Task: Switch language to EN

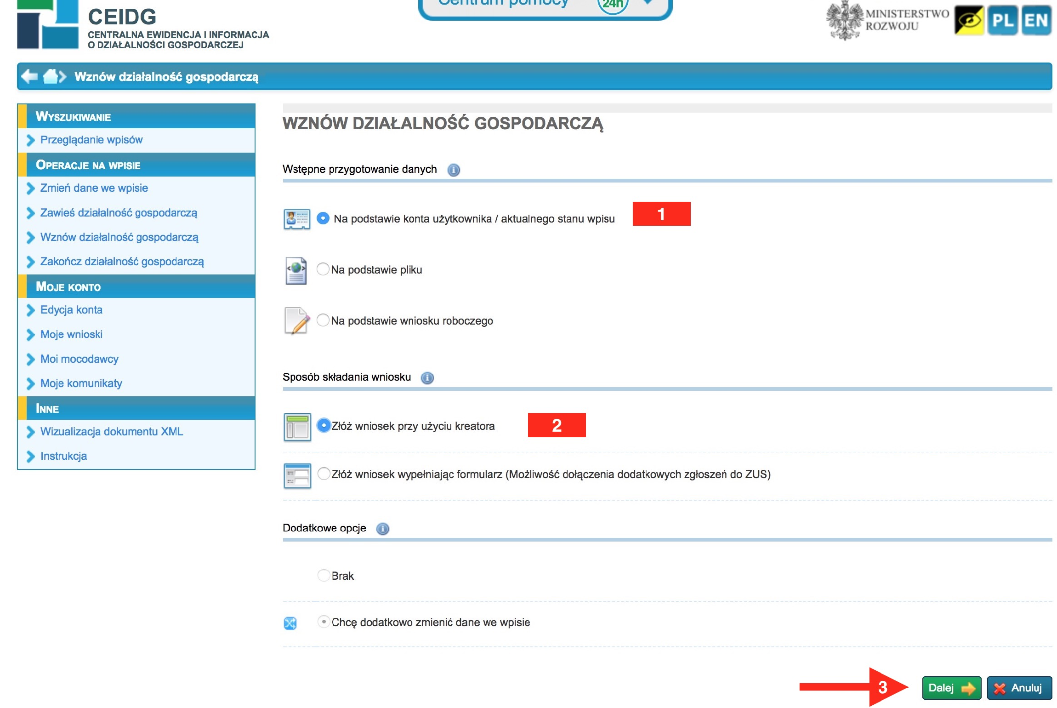Action: (x=1036, y=20)
